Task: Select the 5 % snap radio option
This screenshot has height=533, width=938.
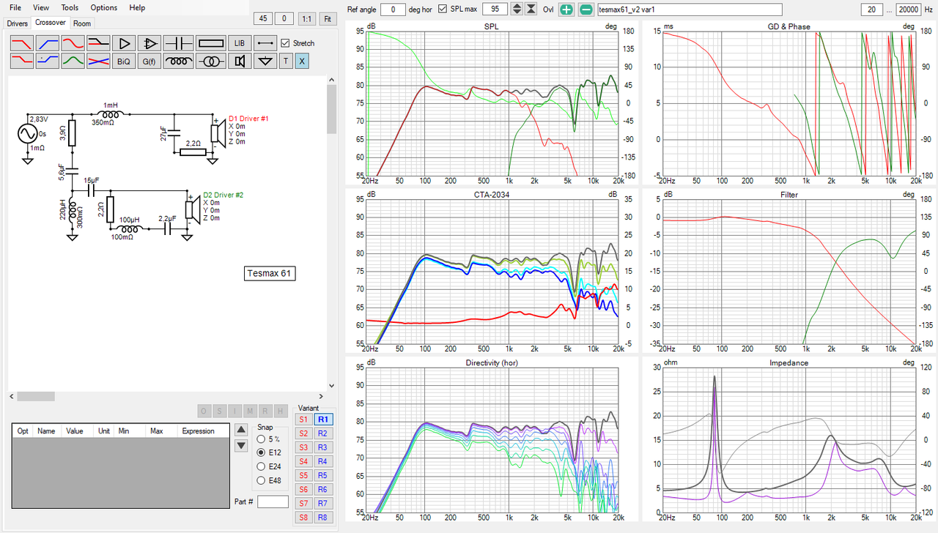Action: (x=262, y=439)
